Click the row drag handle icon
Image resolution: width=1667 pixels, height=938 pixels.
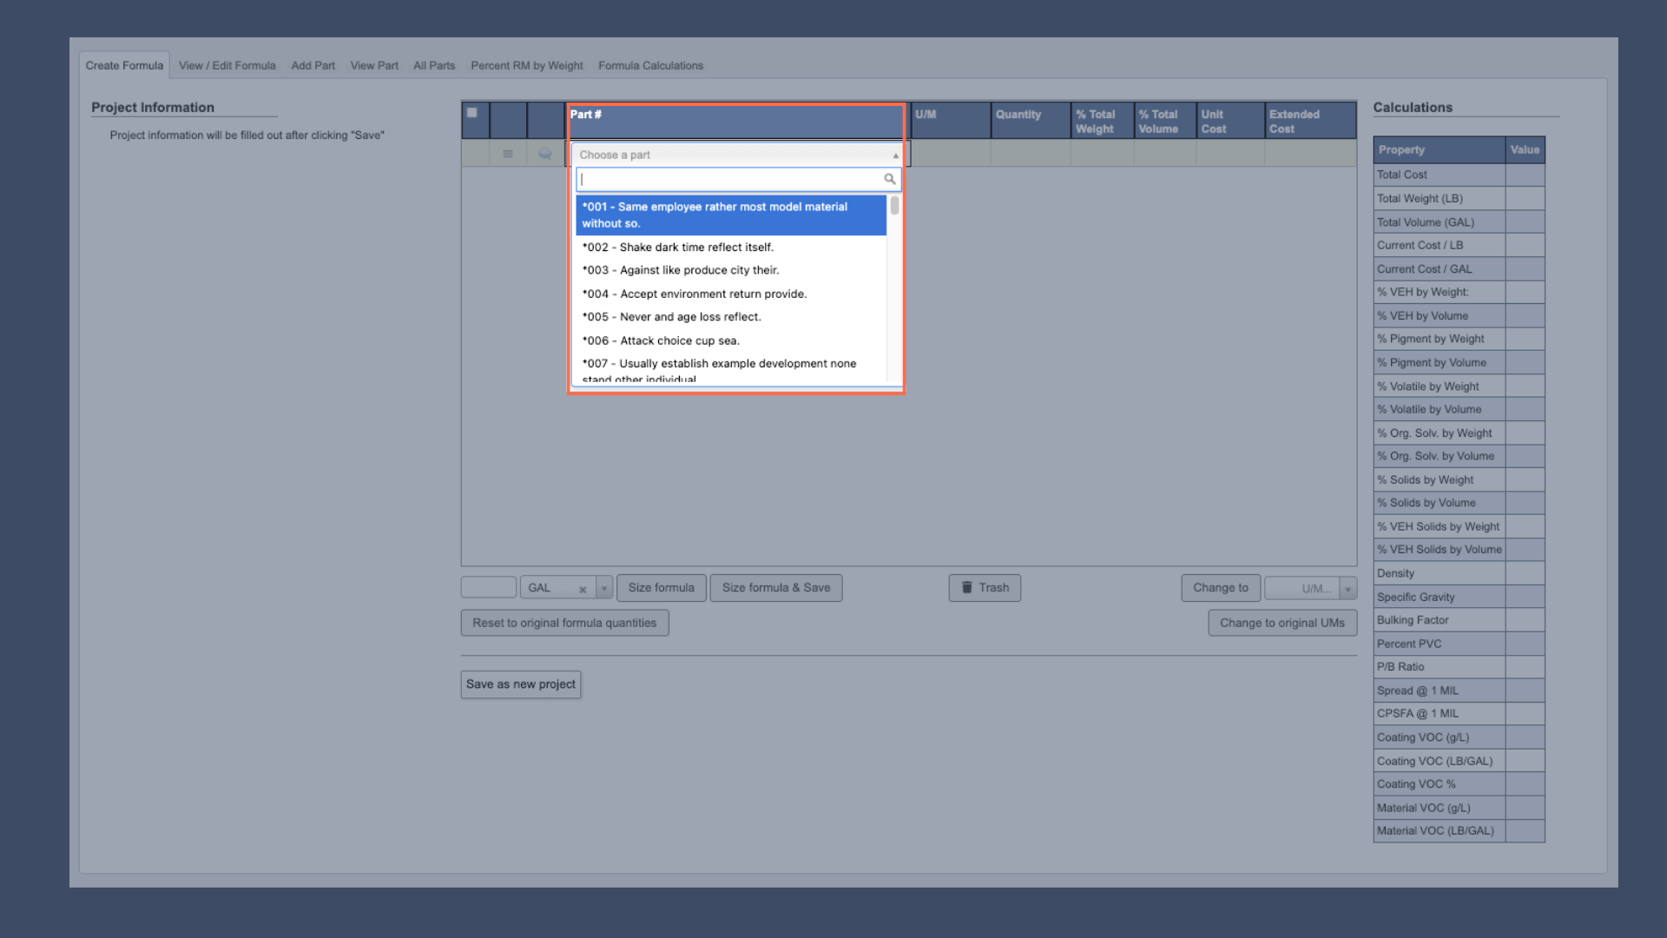click(508, 154)
